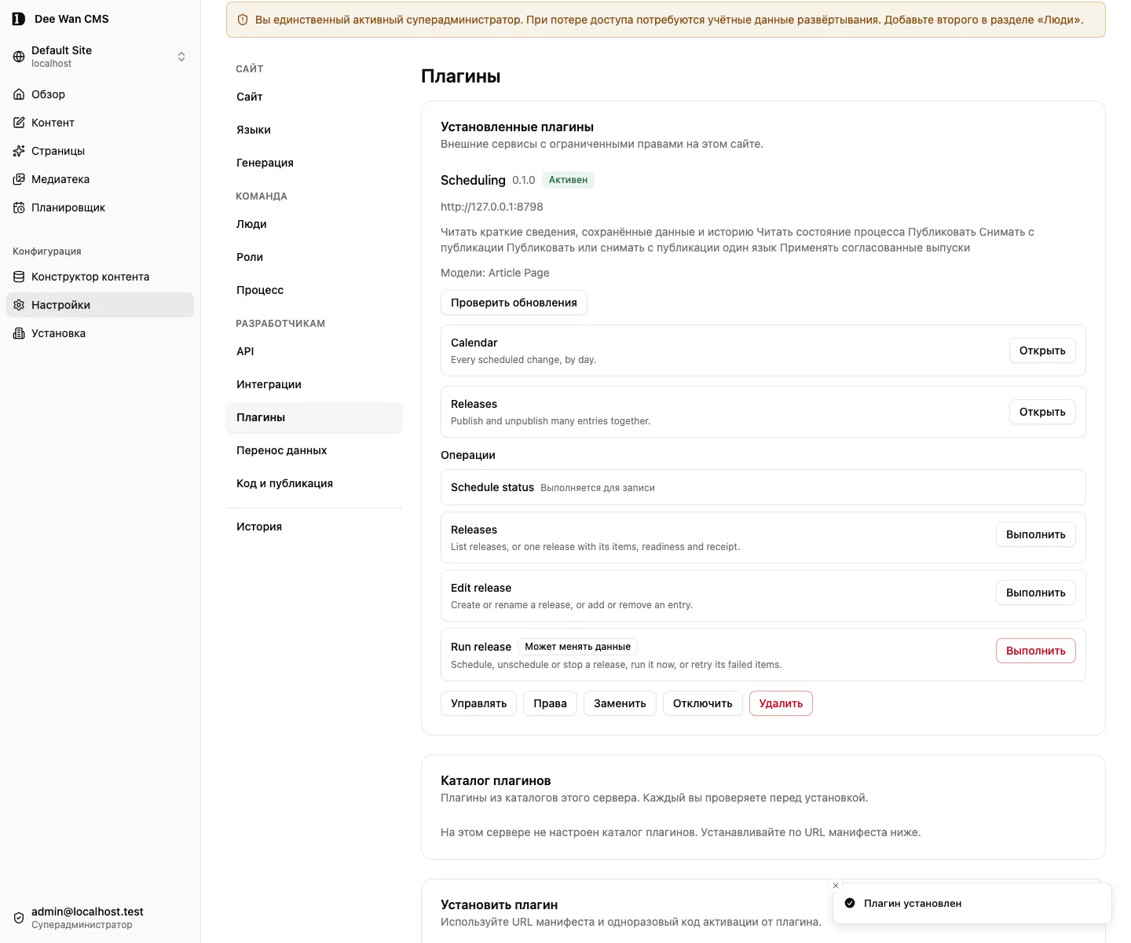Viewport: 1131px width, 943px height.
Task: Click the Планировщик calendar icon
Action: pyautogui.click(x=19, y=207)
